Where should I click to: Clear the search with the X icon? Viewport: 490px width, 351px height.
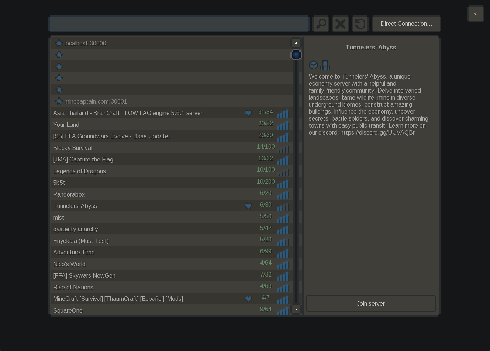point(340,24)
